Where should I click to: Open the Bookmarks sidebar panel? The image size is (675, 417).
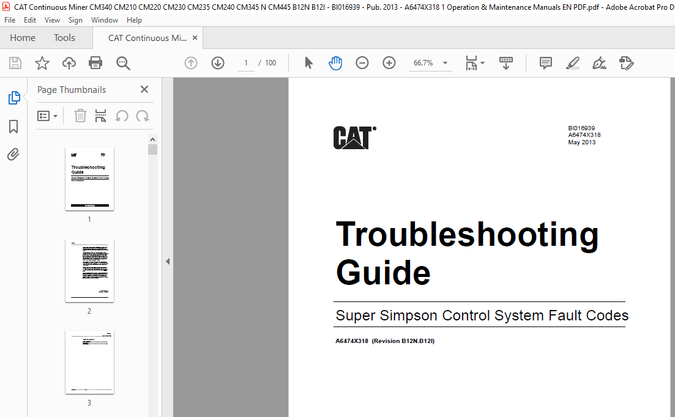[x=13, y=127]
